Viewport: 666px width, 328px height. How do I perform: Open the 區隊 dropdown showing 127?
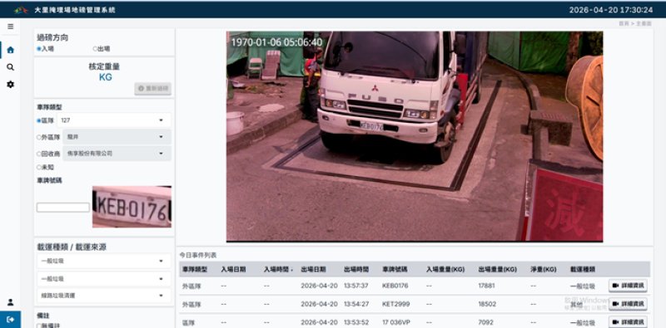(x=114, y=120)
